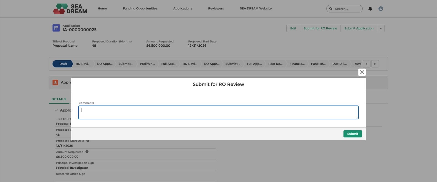Click the search magnifier icon
This screenshot has width=437, height=182.
[331, 9]
